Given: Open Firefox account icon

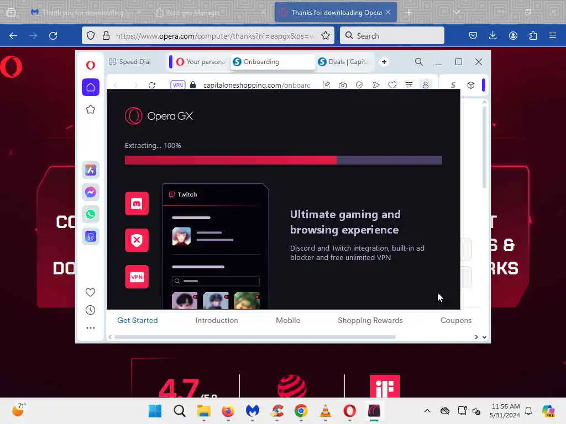Looking at the screenshot, I should click(x=513, y=36).
